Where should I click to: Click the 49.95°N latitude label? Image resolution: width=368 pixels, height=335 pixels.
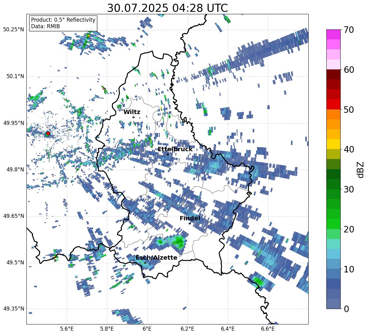[x=14, y=123]
